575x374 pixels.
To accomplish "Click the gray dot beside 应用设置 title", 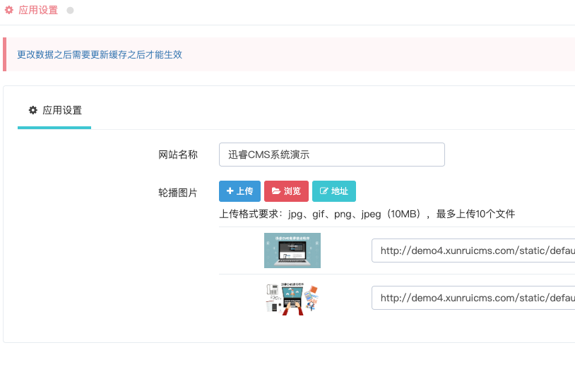I will coord(70,11).
